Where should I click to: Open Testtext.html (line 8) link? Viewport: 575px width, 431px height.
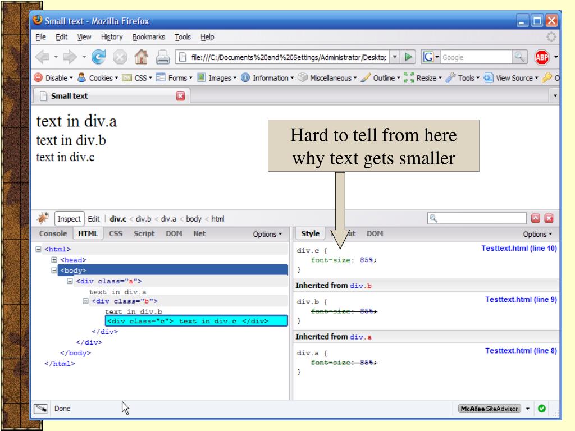click(521, 351)
